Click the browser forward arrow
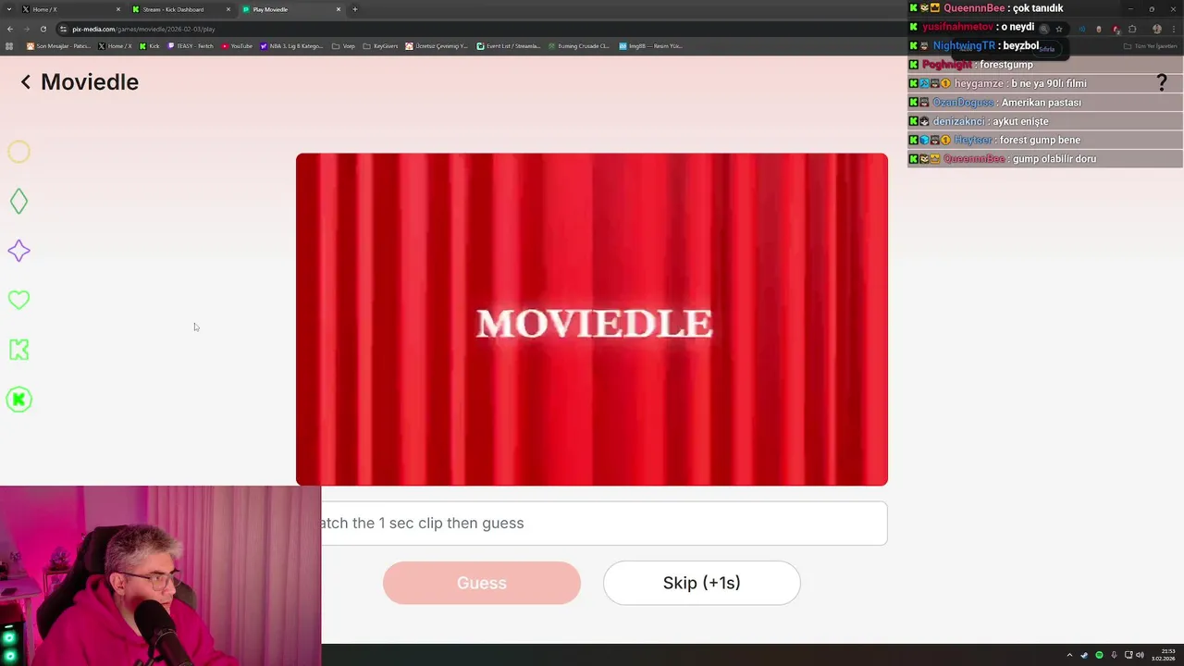This screenshot has width=1184, height=666. click(26, 29)
